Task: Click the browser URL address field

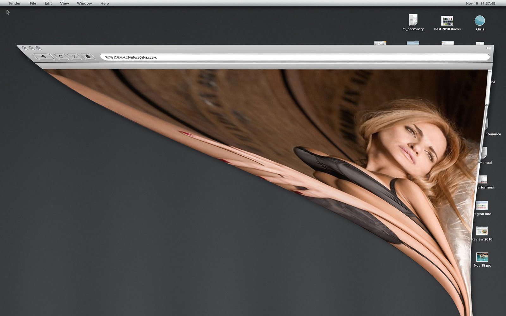Action: click(x=294, y=57)
